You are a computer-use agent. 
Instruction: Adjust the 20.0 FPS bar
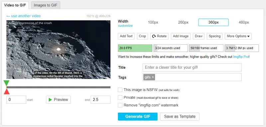tap(135, 48)
